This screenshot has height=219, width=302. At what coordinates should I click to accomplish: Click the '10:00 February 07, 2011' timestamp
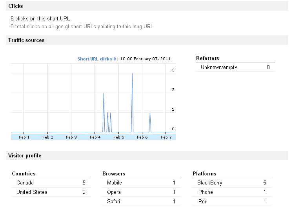coord(145,59)
